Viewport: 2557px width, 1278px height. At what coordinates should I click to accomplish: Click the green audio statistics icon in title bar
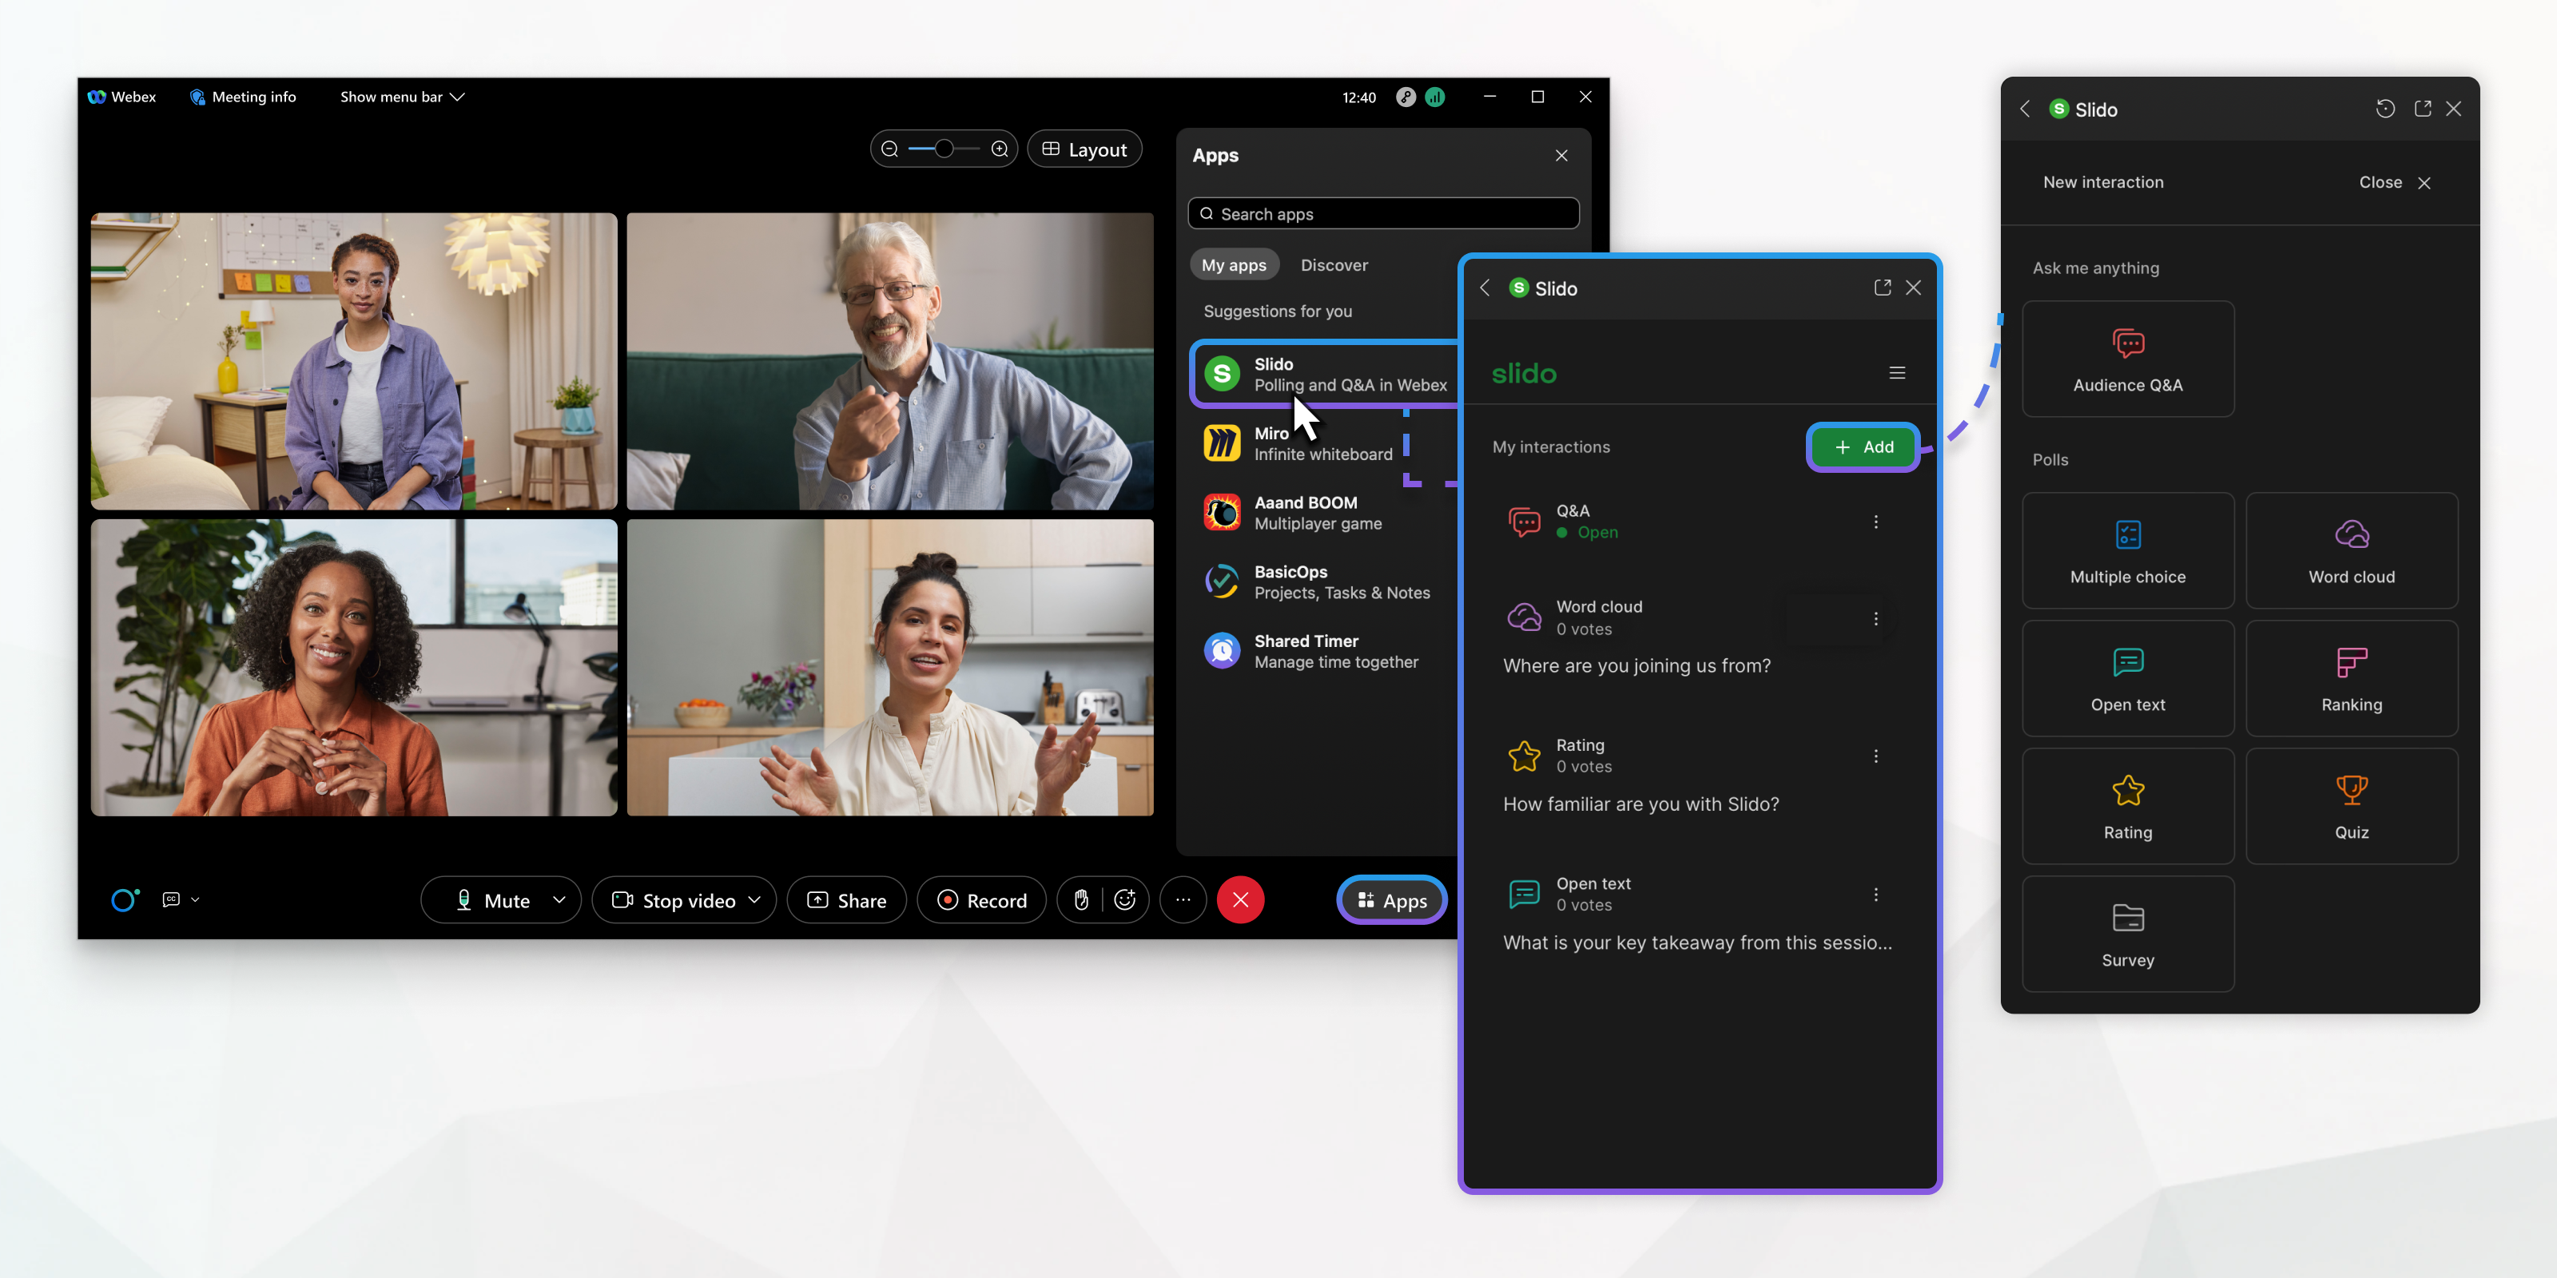point(1435,97)
